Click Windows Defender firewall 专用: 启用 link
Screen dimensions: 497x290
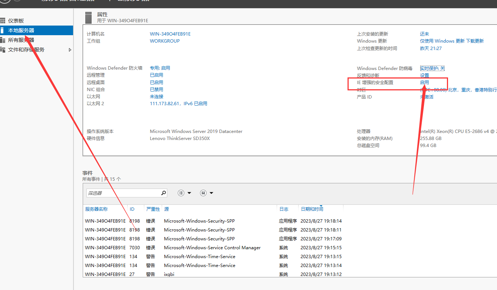click(160, 68)
